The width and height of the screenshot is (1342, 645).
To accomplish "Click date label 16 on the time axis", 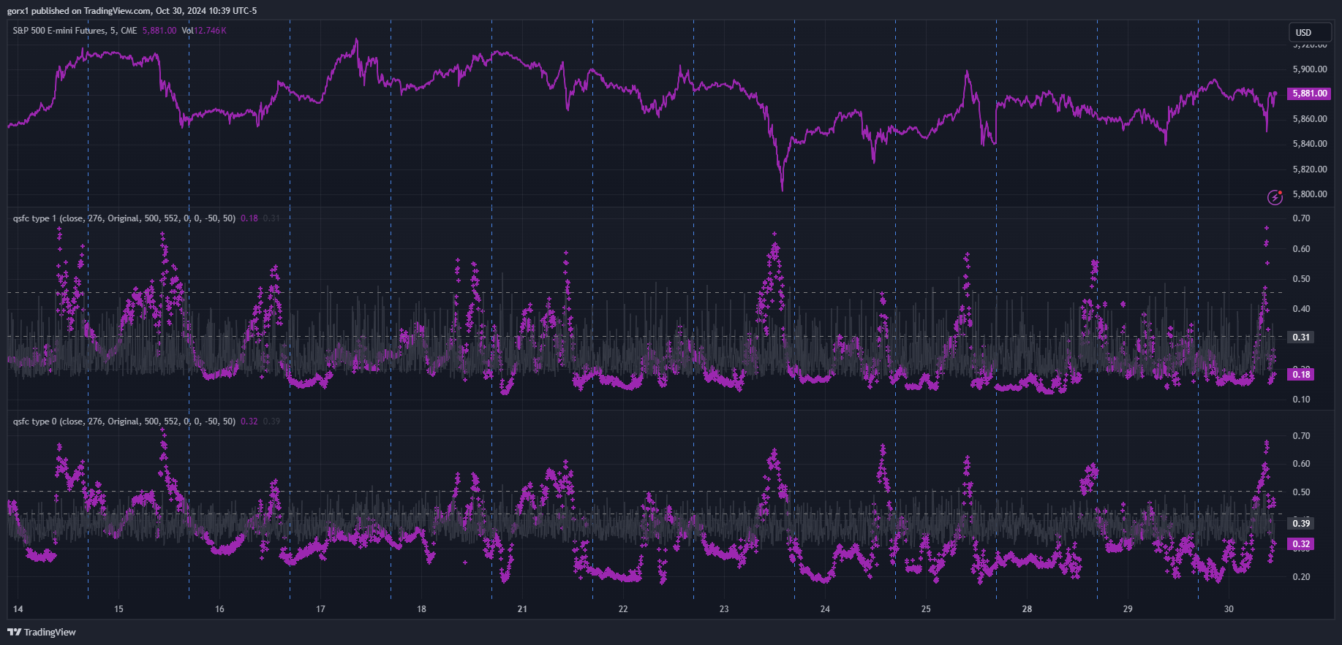I will pyautogui.click(x=219, y=609).
